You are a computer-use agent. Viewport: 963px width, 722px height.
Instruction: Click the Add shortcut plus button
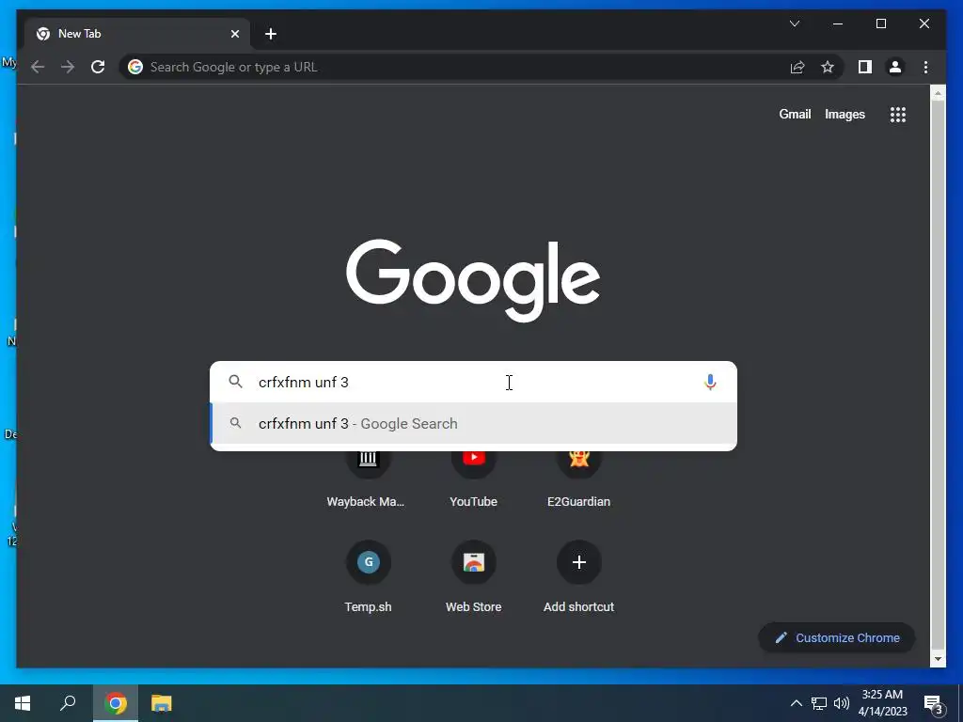click(578, 562)
